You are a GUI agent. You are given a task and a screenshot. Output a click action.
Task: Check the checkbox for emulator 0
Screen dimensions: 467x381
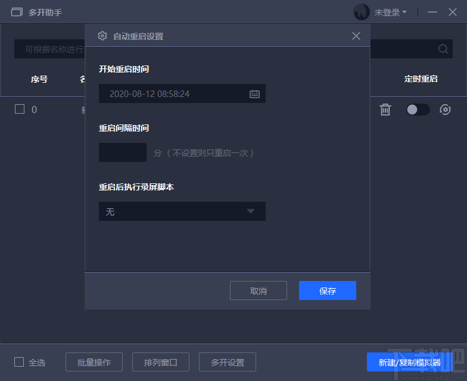[20, 109]
